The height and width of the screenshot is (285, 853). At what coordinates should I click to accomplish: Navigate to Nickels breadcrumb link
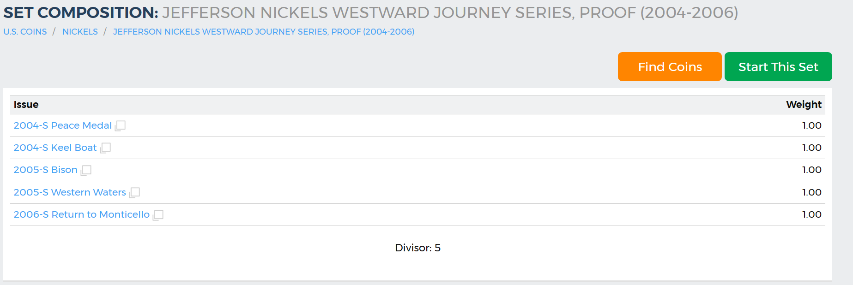coord(80,32)
